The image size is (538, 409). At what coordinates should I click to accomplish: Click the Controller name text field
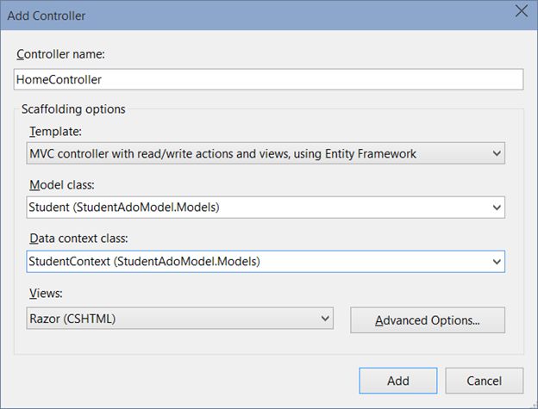pos(268,78)
